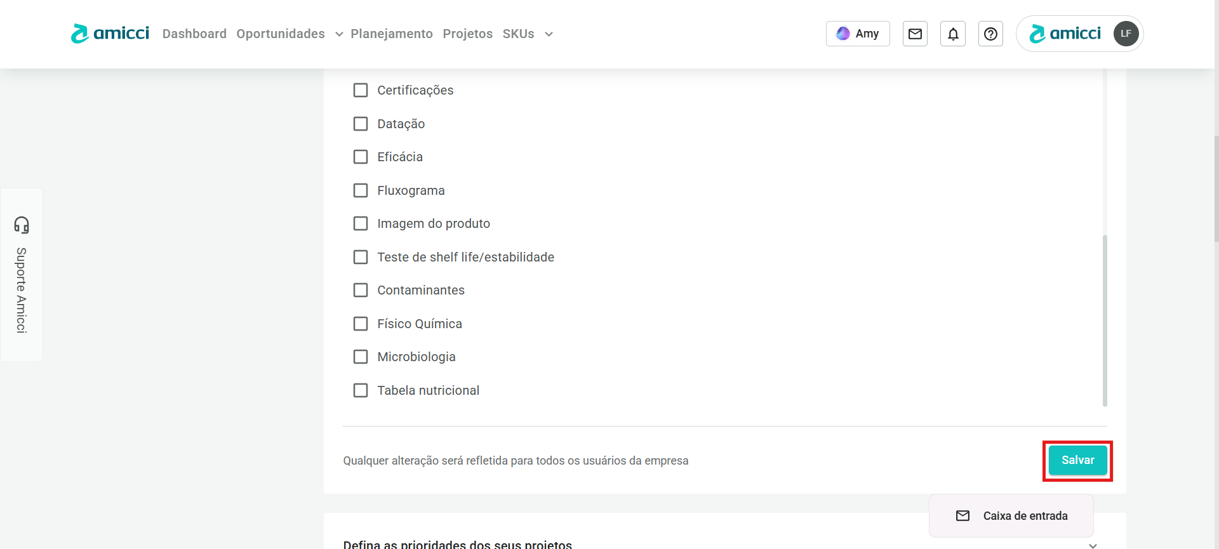1219x549 pixels.
Task: Click the help question mark icon
Action: pos(990,34)
